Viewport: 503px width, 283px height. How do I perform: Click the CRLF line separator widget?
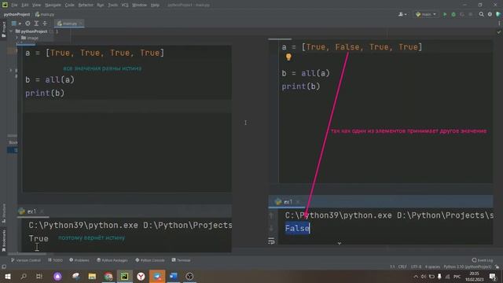click(402, 267)
